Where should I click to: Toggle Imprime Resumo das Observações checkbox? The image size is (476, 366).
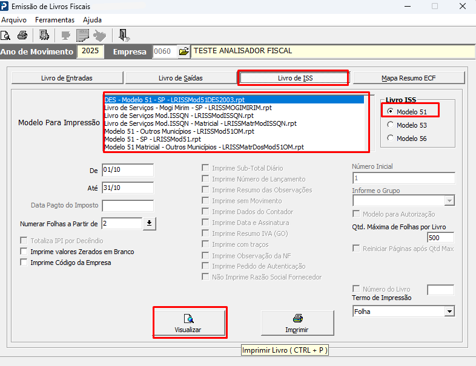[205, 189]
